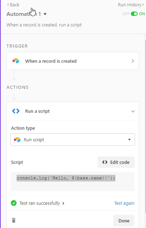
Task: Click the Edit code button
Action: [116, 162]
